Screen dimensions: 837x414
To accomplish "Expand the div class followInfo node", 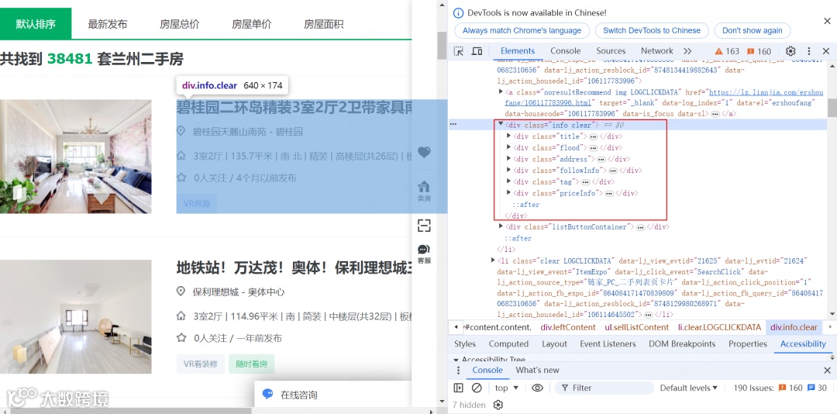I will [x=508, y=171].
